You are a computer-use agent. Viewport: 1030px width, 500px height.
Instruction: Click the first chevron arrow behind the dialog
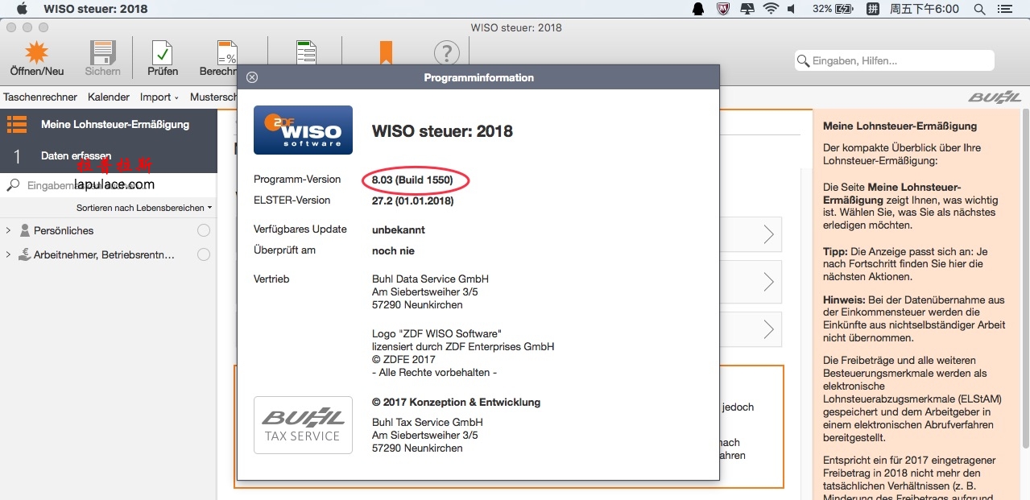769,234
